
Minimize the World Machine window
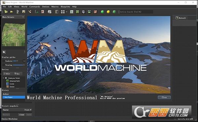[179, 2]
